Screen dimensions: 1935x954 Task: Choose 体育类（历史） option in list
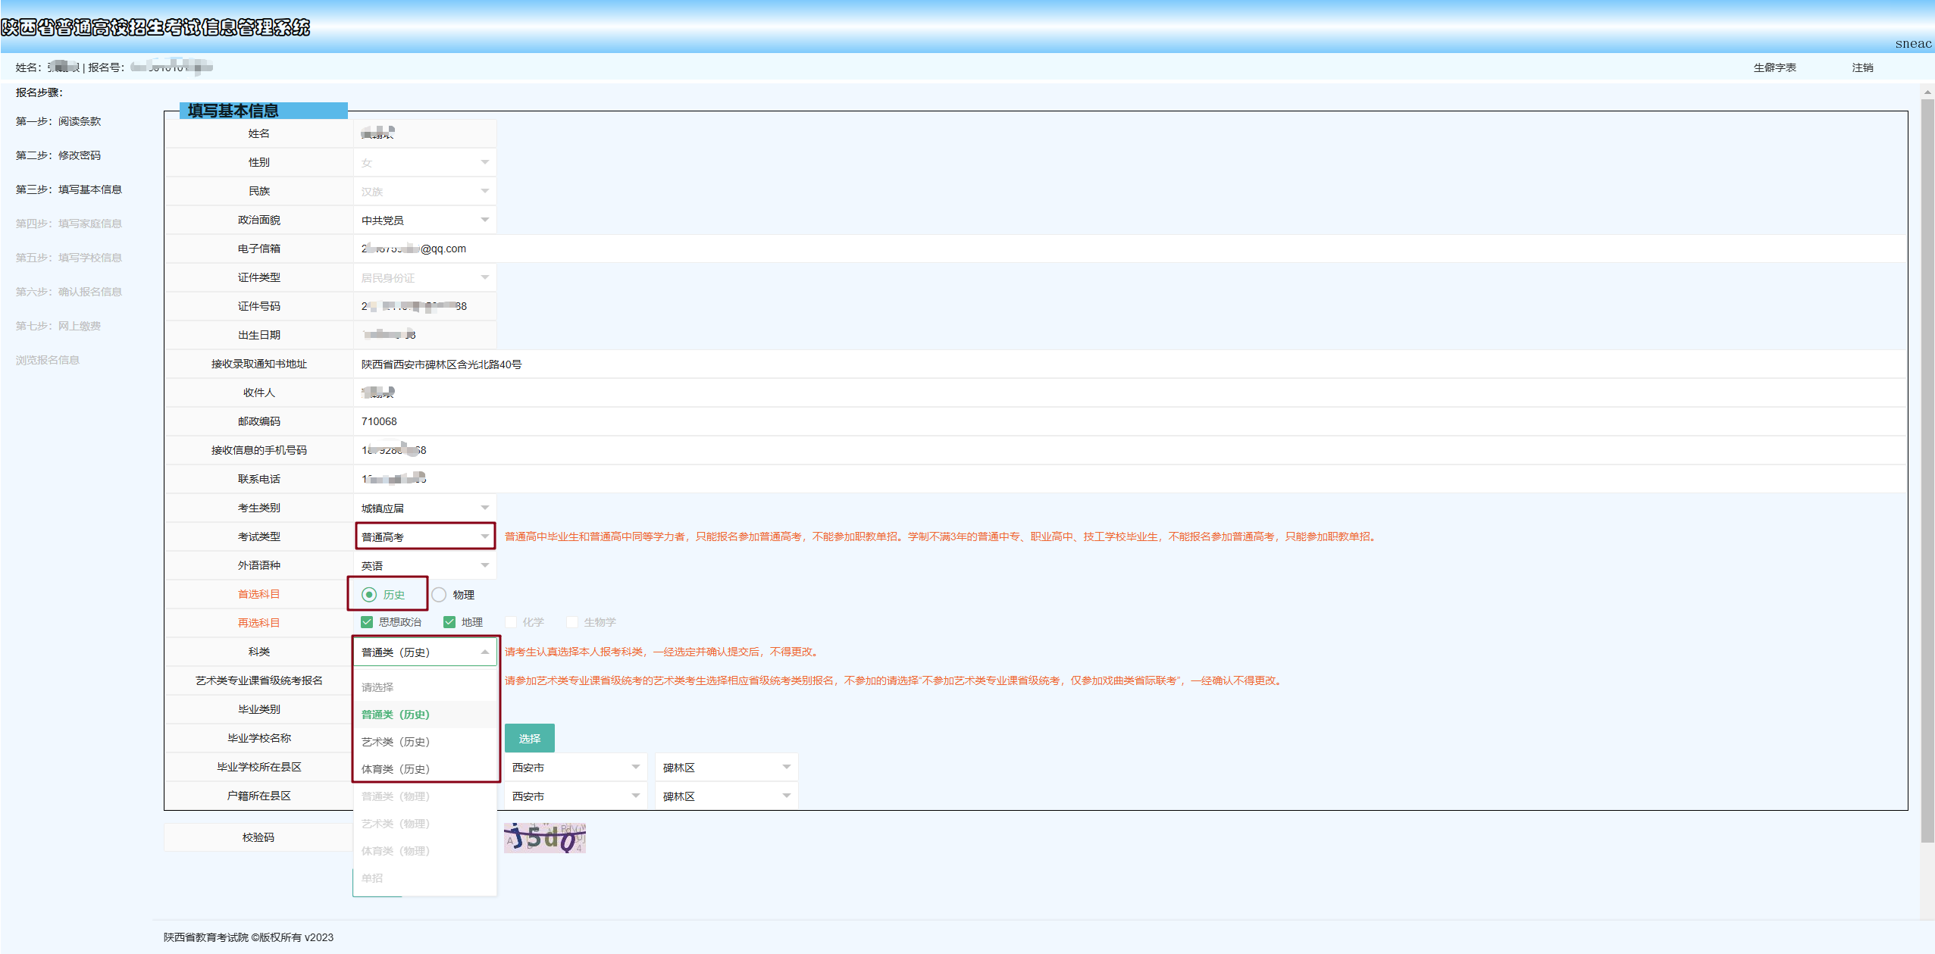pyautogui.click(x=396, y=769)
